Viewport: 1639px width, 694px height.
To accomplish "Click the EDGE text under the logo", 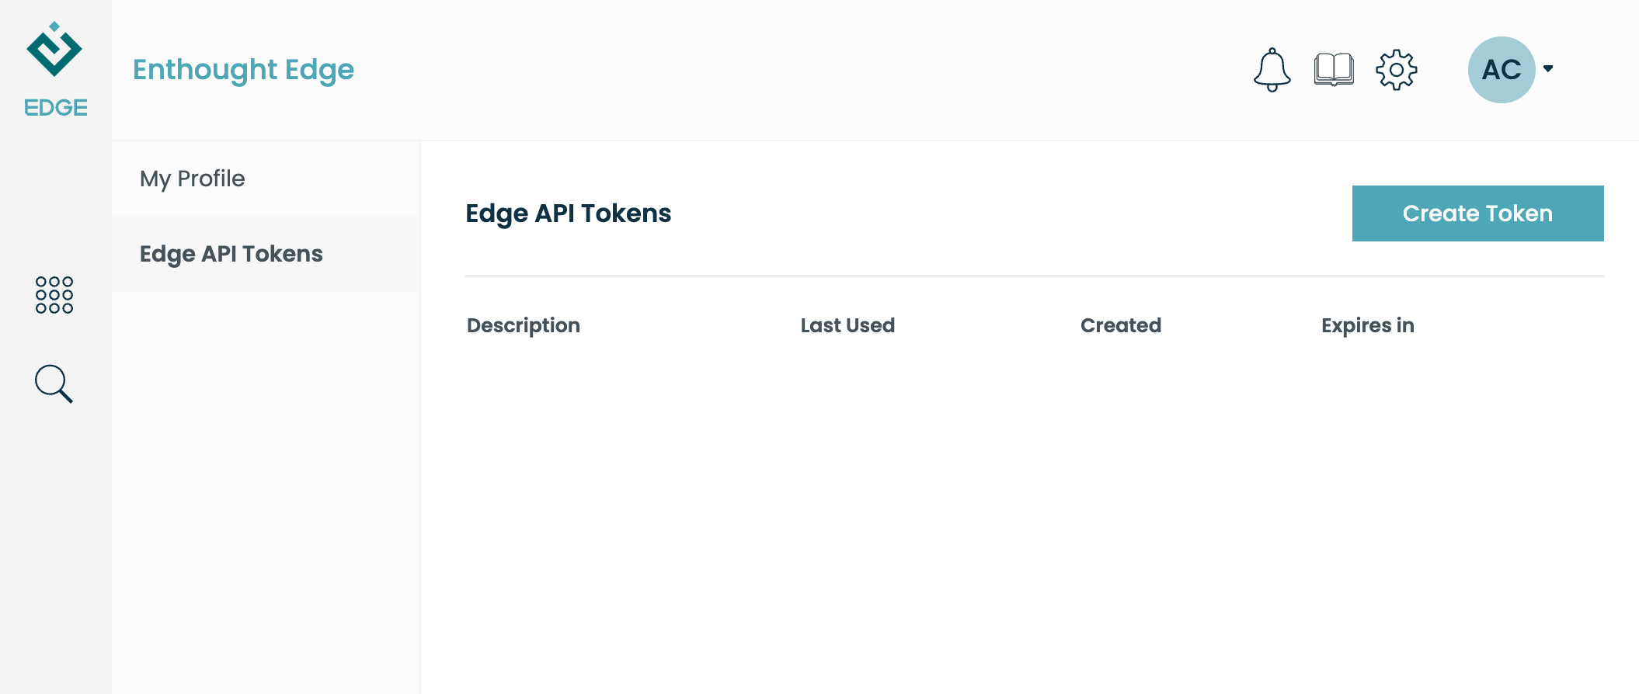I will pyautogui.click(x=56, y=107).
